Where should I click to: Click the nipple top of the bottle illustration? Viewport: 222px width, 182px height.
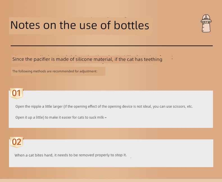pos(206,17)
